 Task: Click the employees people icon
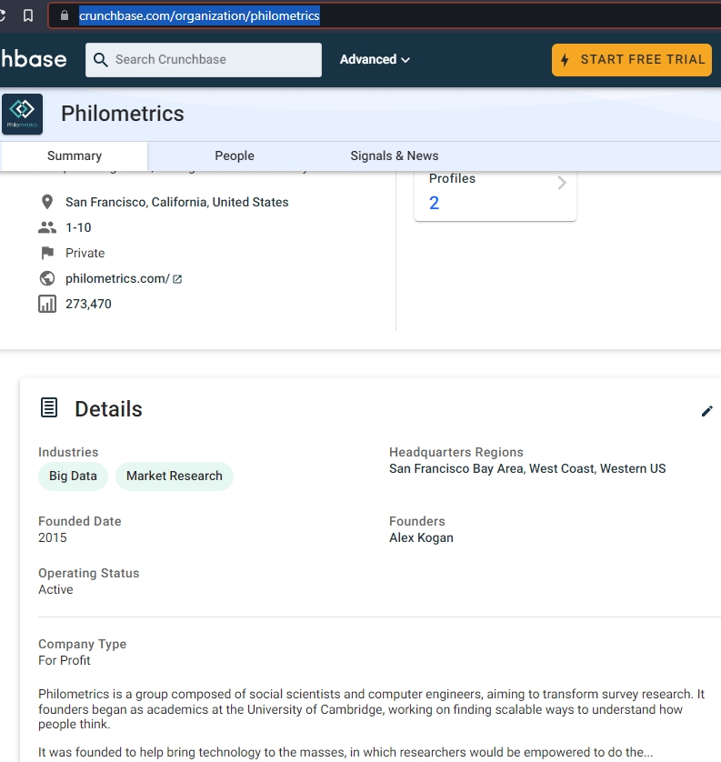pos(47,227)
